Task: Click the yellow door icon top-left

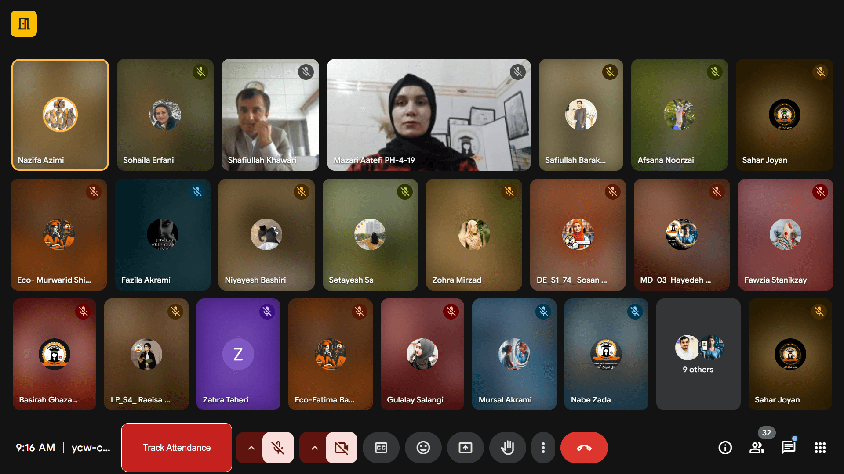Action: [x=24, y=24]
